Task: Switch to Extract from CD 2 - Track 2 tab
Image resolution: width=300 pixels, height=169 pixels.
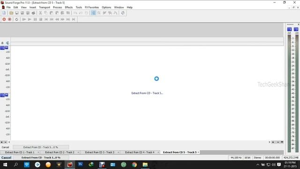Action: (60, 152)
